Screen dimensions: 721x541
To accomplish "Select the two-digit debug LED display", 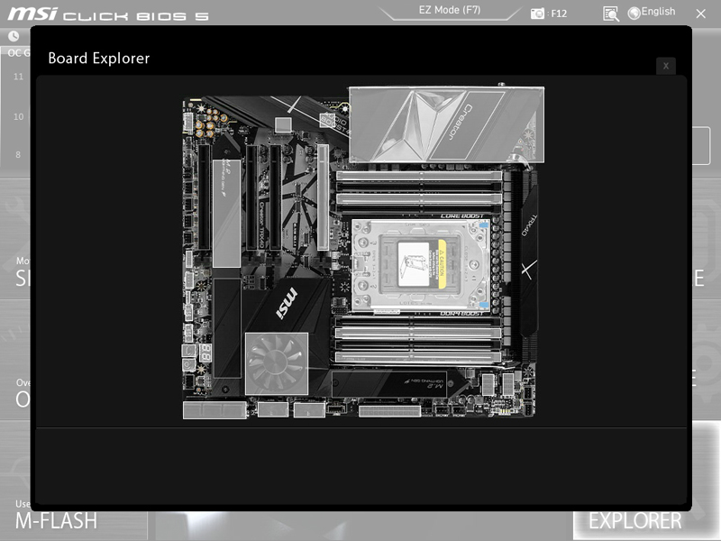I will click(x=205, y=353).
